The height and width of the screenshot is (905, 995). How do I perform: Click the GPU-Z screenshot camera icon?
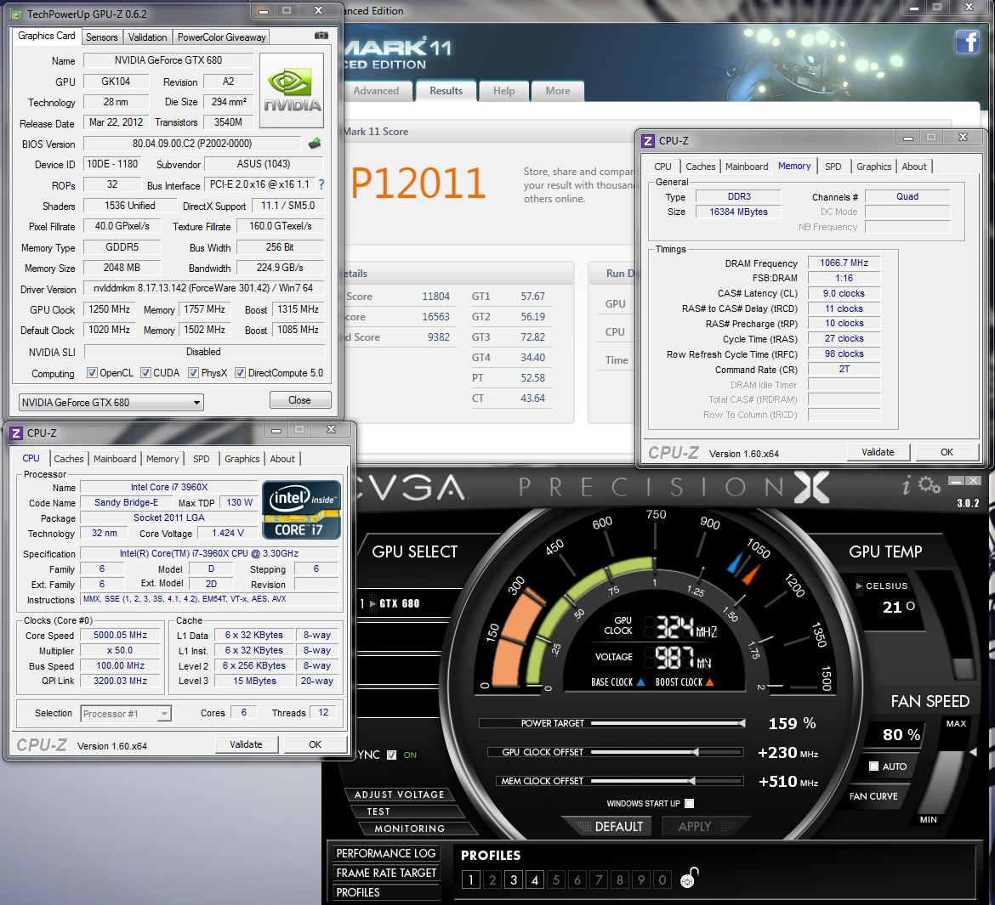321,36
